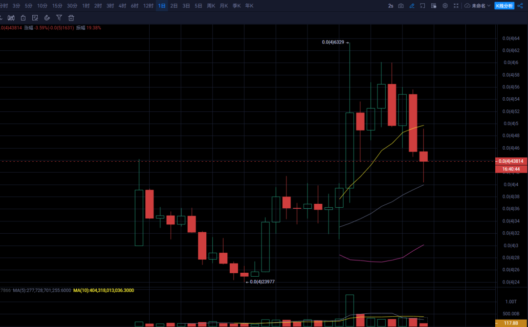Toggle the pencil drawing tool icon
Viewport: 528px width, 327px height.
coord(412,6)
